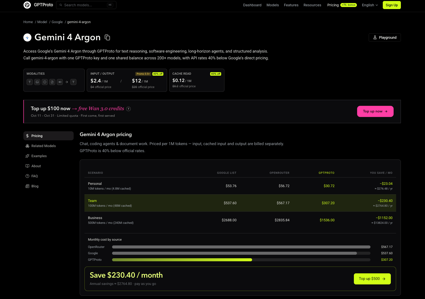The width and height of the screenshot is (425, 299).
Task: Select the Personal scenario row
Action: click(x=240, y=186)
